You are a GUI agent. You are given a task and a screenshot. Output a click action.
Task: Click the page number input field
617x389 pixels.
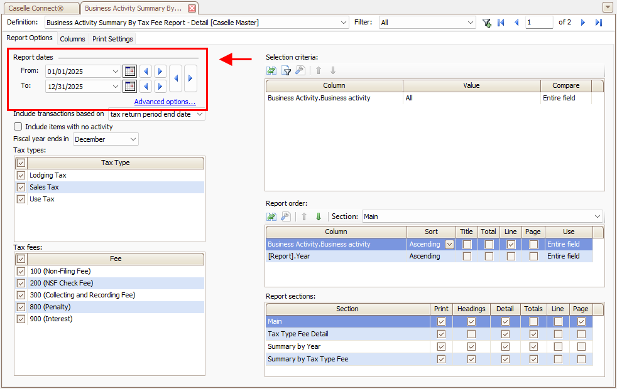coord(539,23)
